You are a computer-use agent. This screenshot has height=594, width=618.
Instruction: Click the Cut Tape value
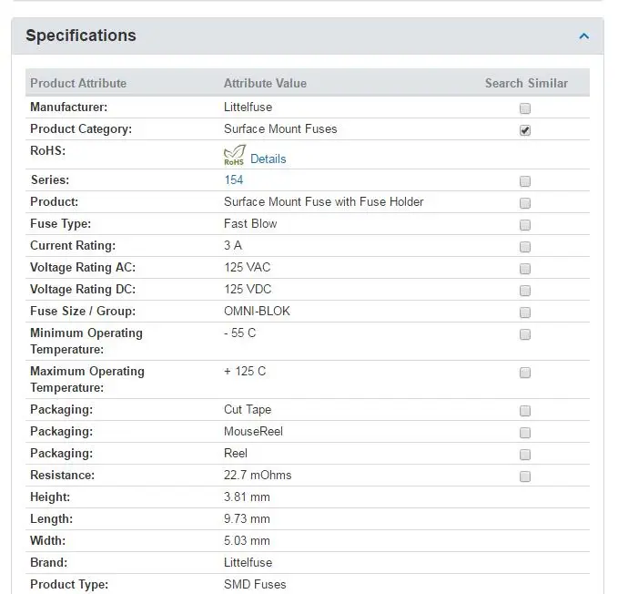248,409
